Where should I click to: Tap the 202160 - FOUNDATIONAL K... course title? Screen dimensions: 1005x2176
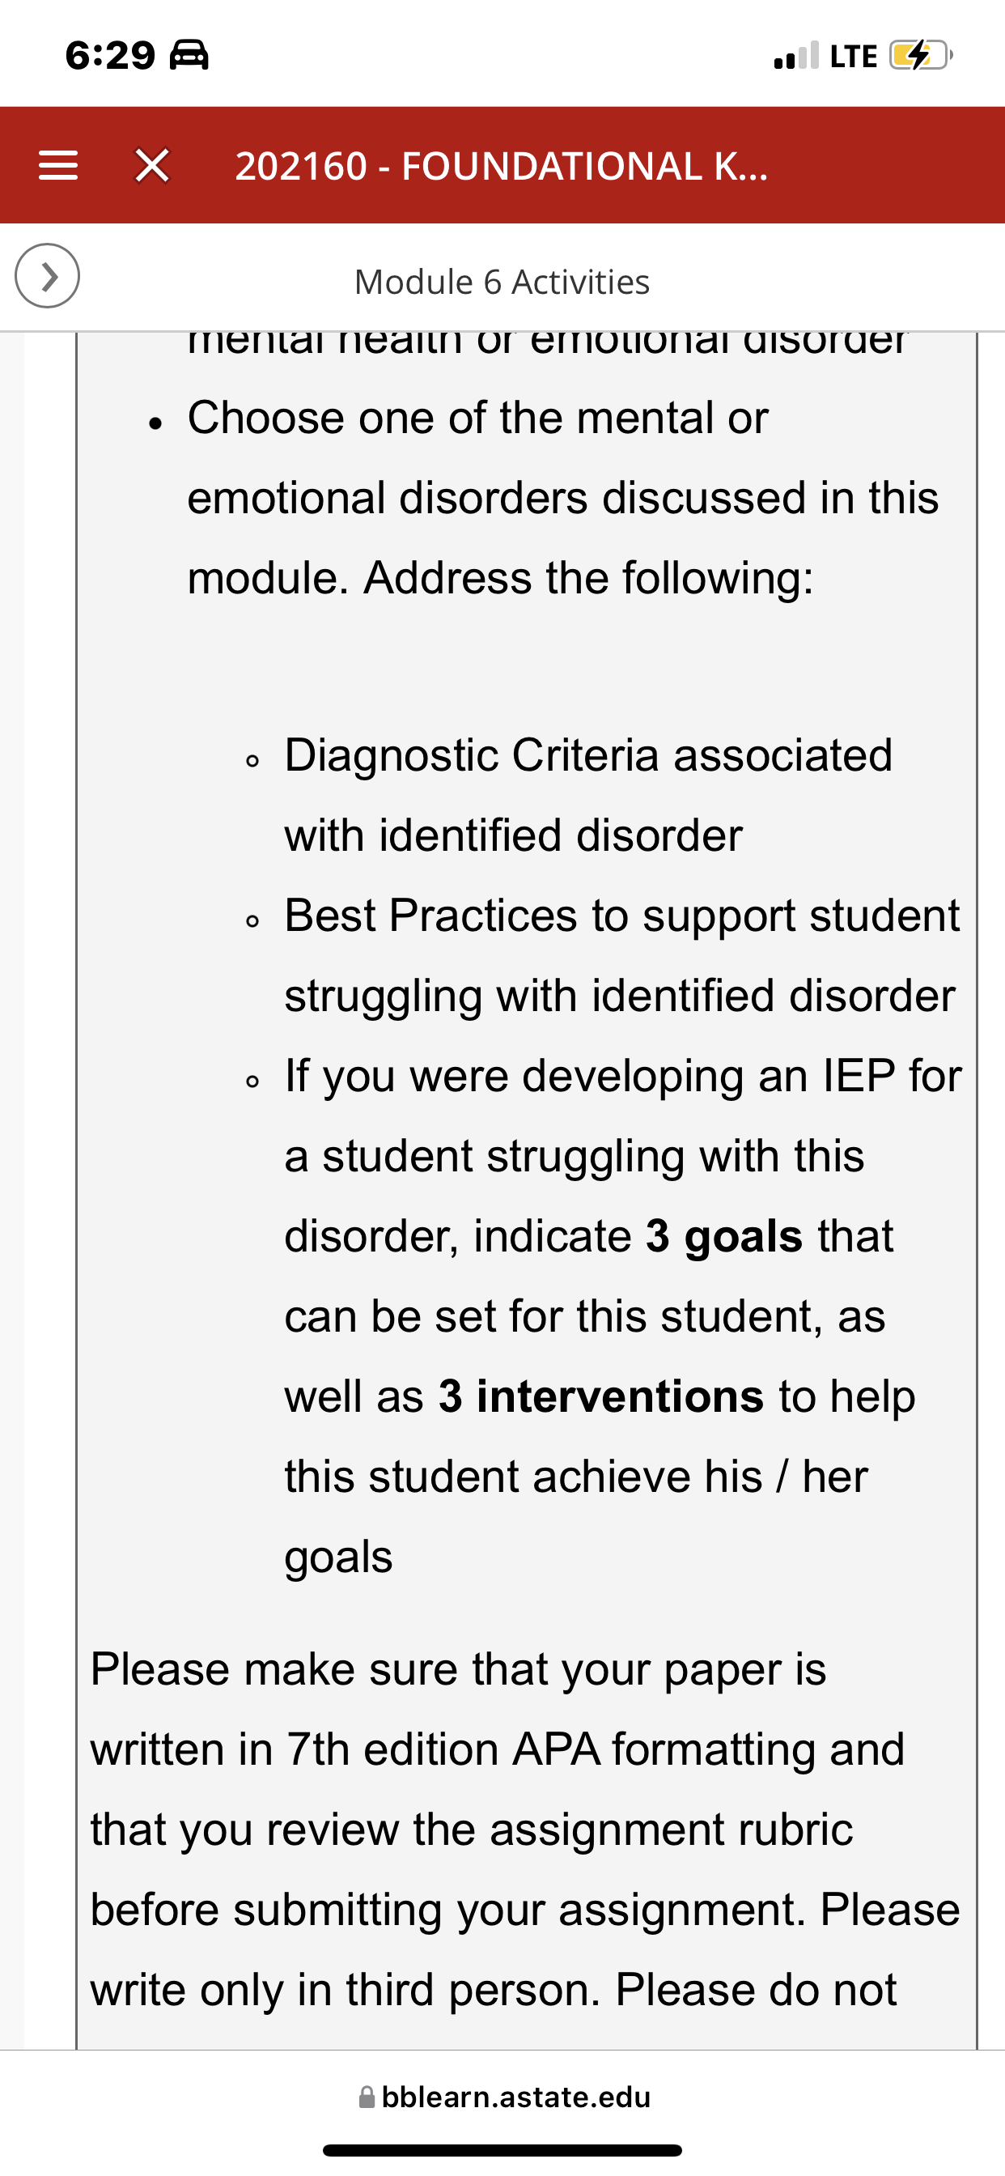[x=502, y=166]
